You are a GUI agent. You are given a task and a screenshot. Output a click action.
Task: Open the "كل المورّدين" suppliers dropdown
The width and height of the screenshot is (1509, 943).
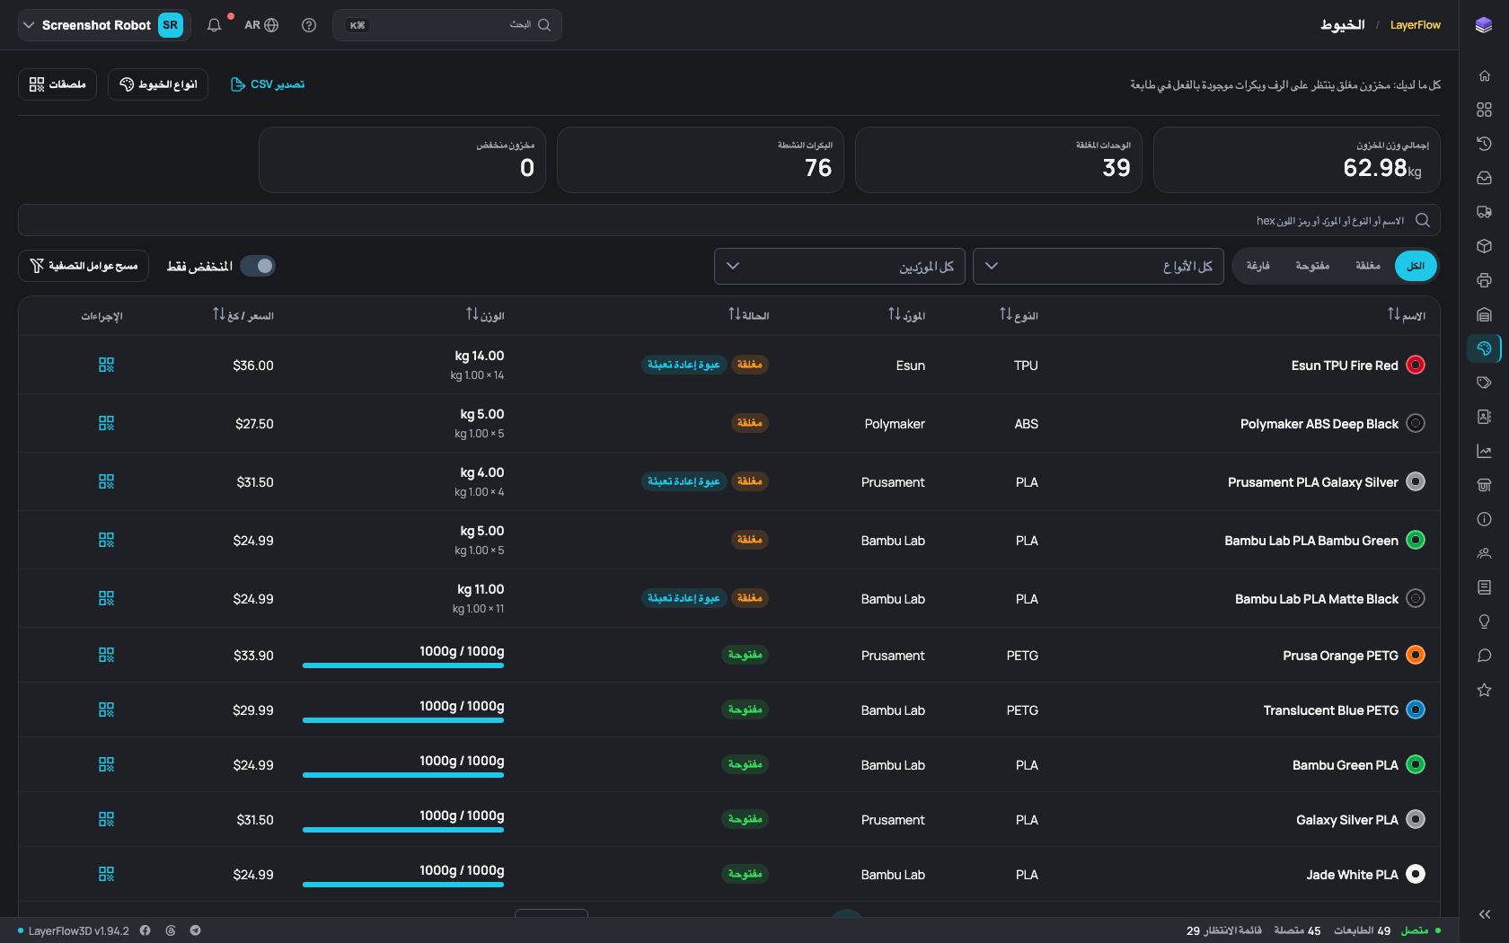839,266
